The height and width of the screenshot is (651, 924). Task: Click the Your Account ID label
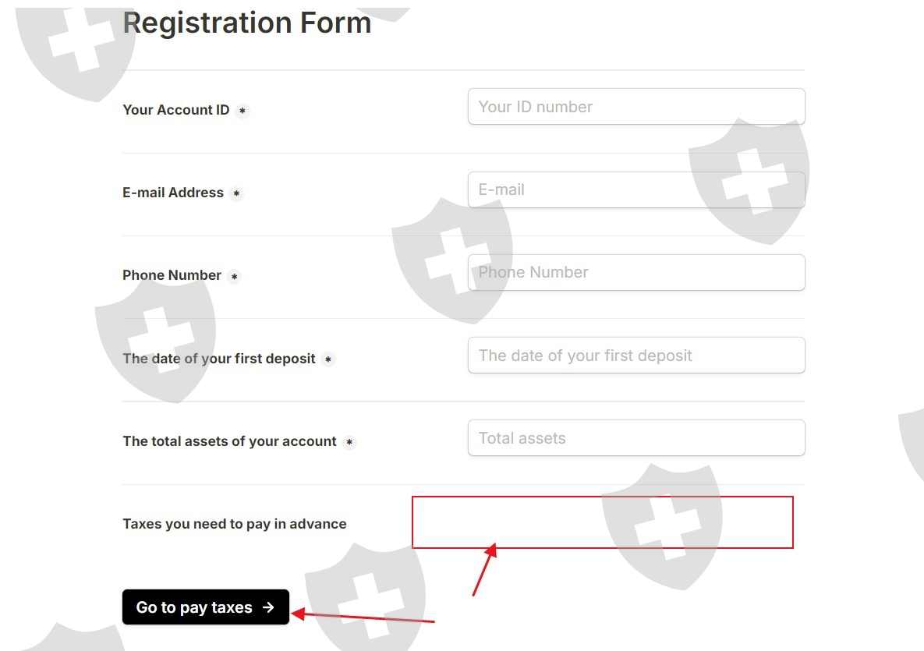[176, 110]
